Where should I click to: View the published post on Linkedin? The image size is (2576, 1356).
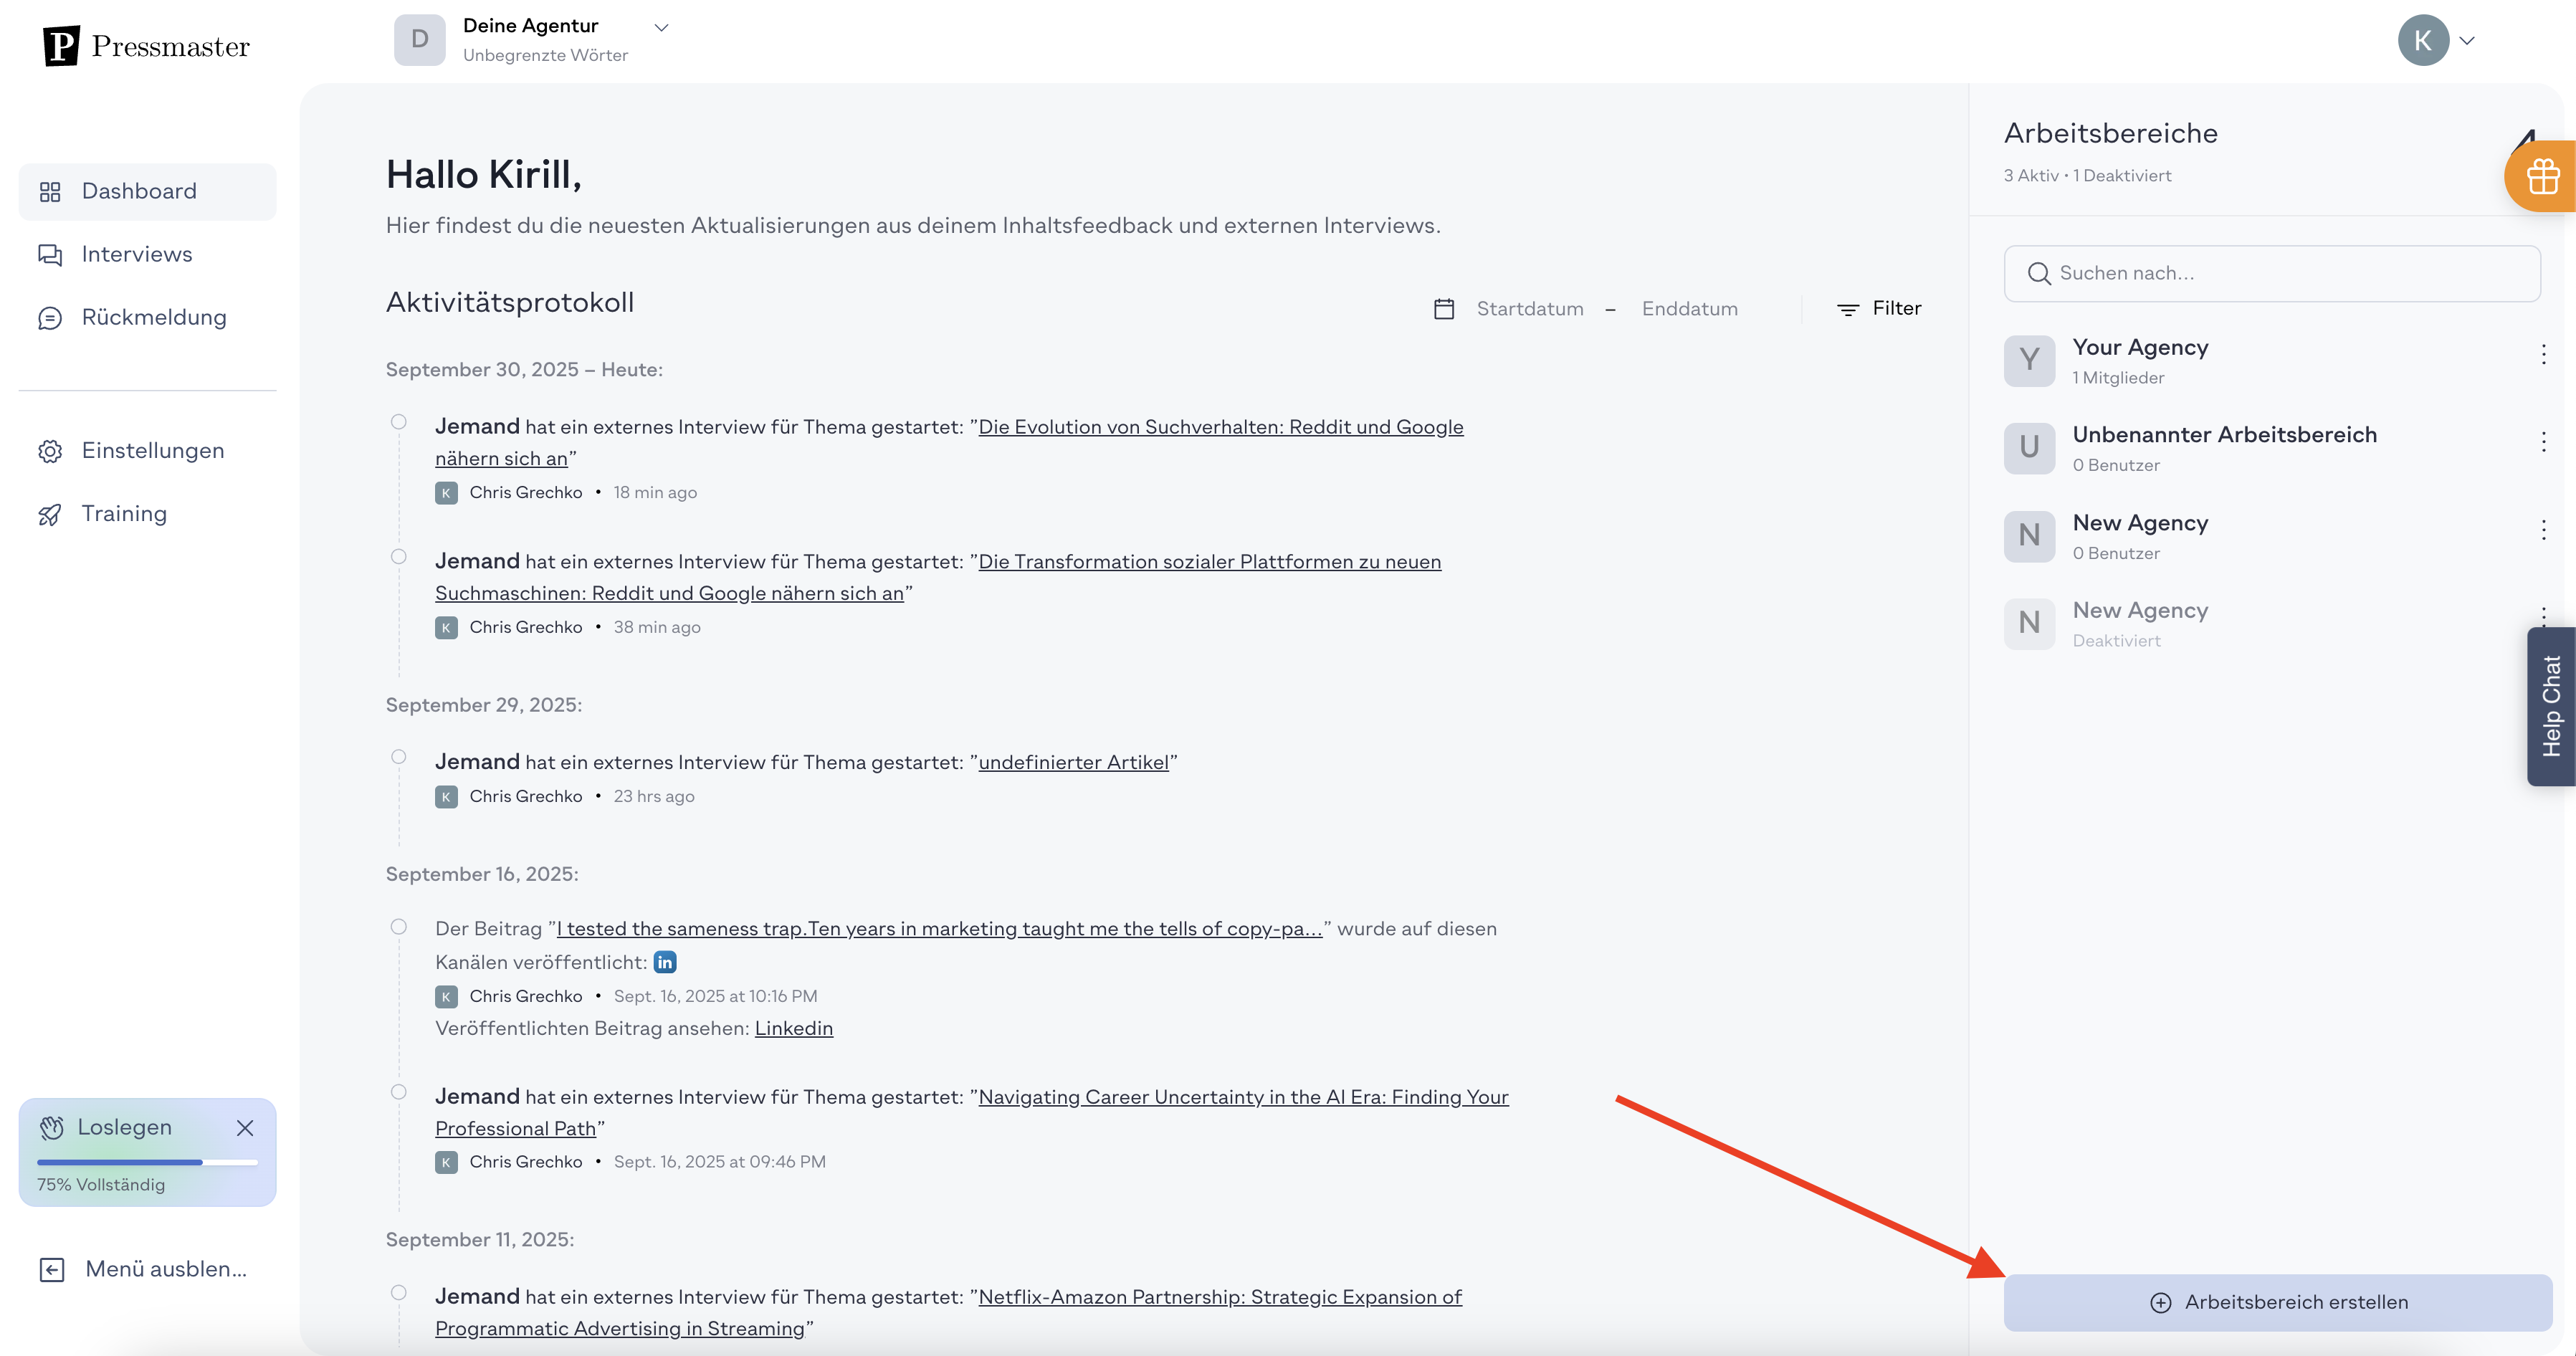tap(793, 1028)
